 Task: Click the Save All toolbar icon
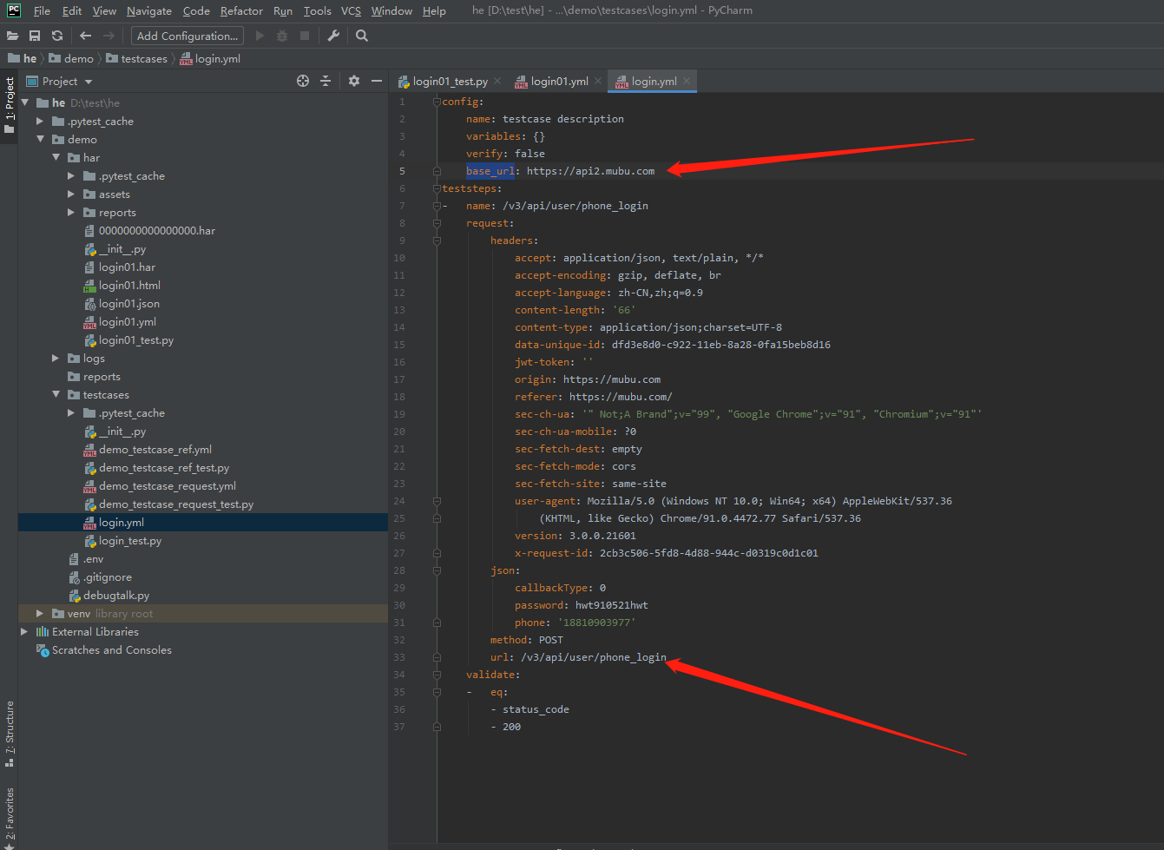pyautogui.click(x=35, y=36)
